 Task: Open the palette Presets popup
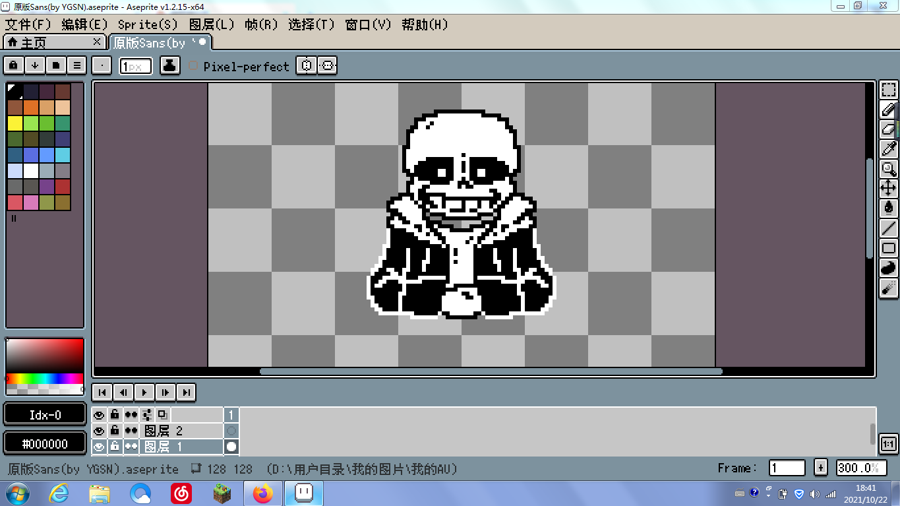[56, 65]
